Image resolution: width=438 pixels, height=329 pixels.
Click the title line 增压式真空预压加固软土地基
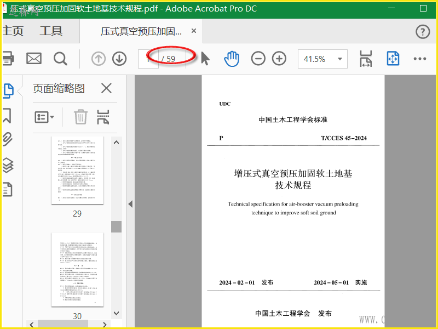[293, 174]
